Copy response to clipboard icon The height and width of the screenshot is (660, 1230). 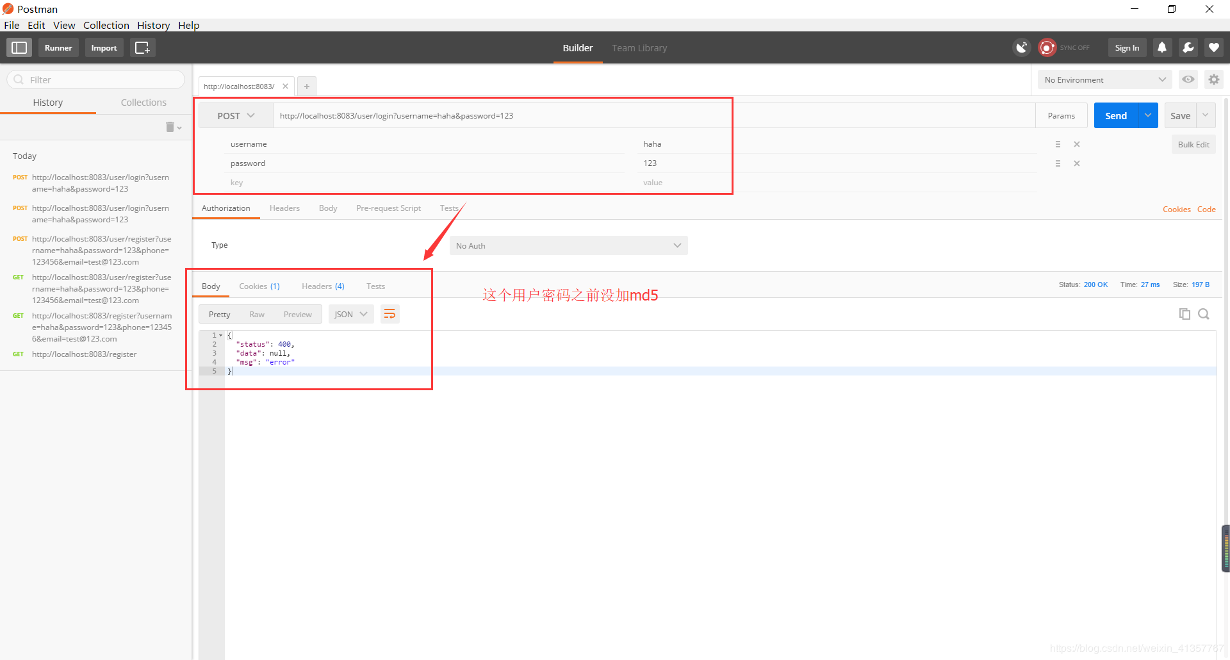coord(1185,314)
